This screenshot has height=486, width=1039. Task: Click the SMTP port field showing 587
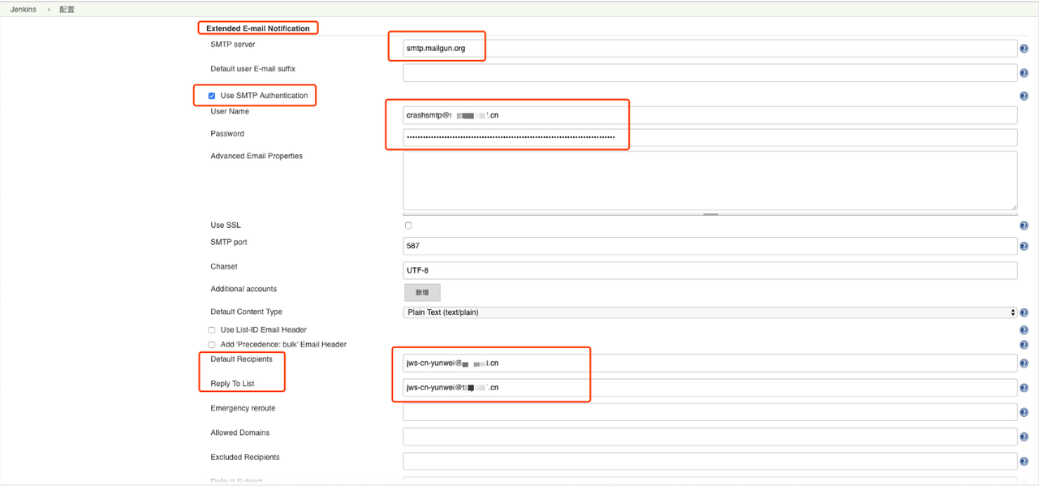click(x=710, y=246)
